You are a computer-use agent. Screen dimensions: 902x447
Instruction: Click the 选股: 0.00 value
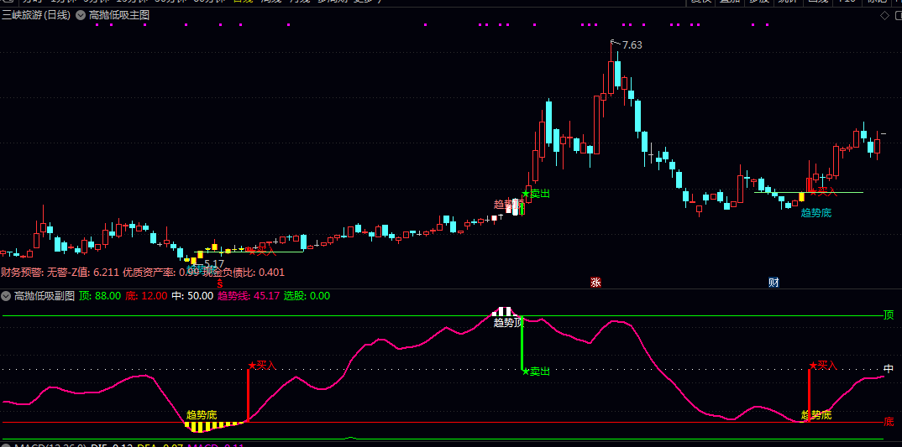click(x=307, y=297)
